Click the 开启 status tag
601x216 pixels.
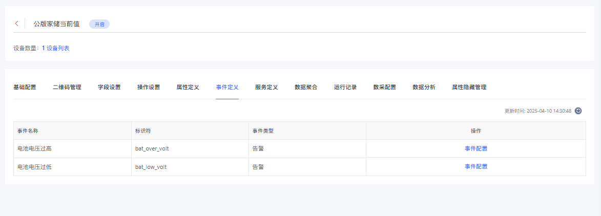pyautogui.click(x=99, y=24)
